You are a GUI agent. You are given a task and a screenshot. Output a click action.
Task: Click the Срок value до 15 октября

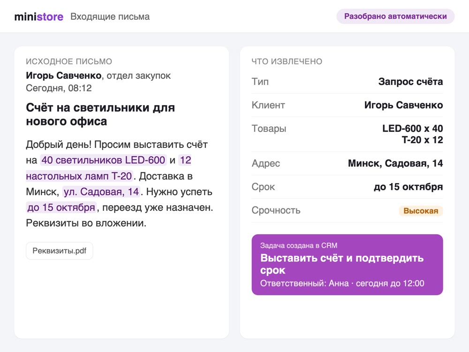[408, 187]
